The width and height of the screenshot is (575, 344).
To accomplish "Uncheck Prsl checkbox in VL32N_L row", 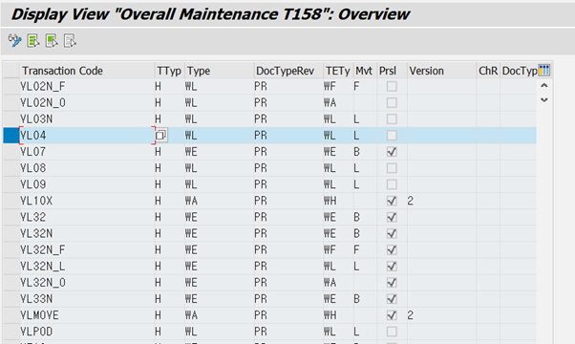I will click(x=392, y=267).
